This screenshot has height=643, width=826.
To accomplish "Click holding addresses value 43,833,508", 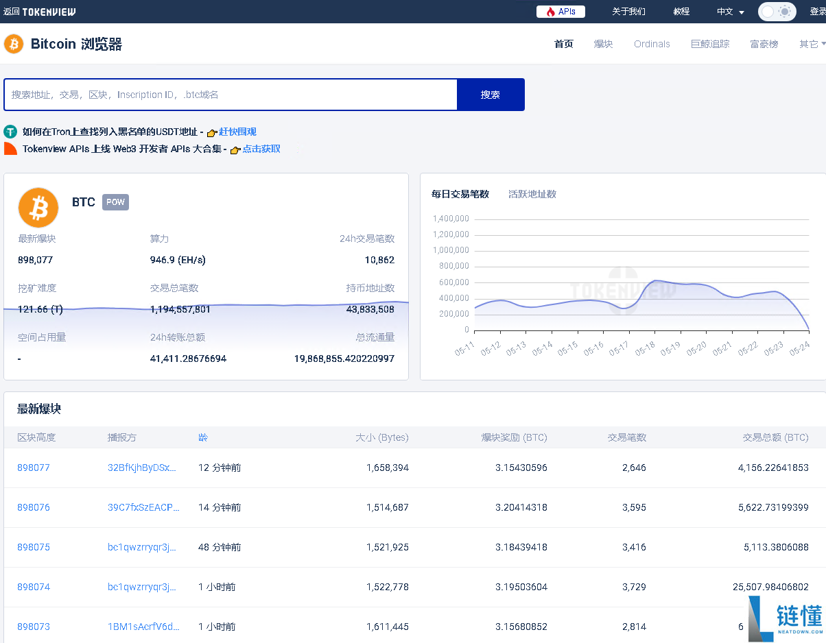I will 370,309.
